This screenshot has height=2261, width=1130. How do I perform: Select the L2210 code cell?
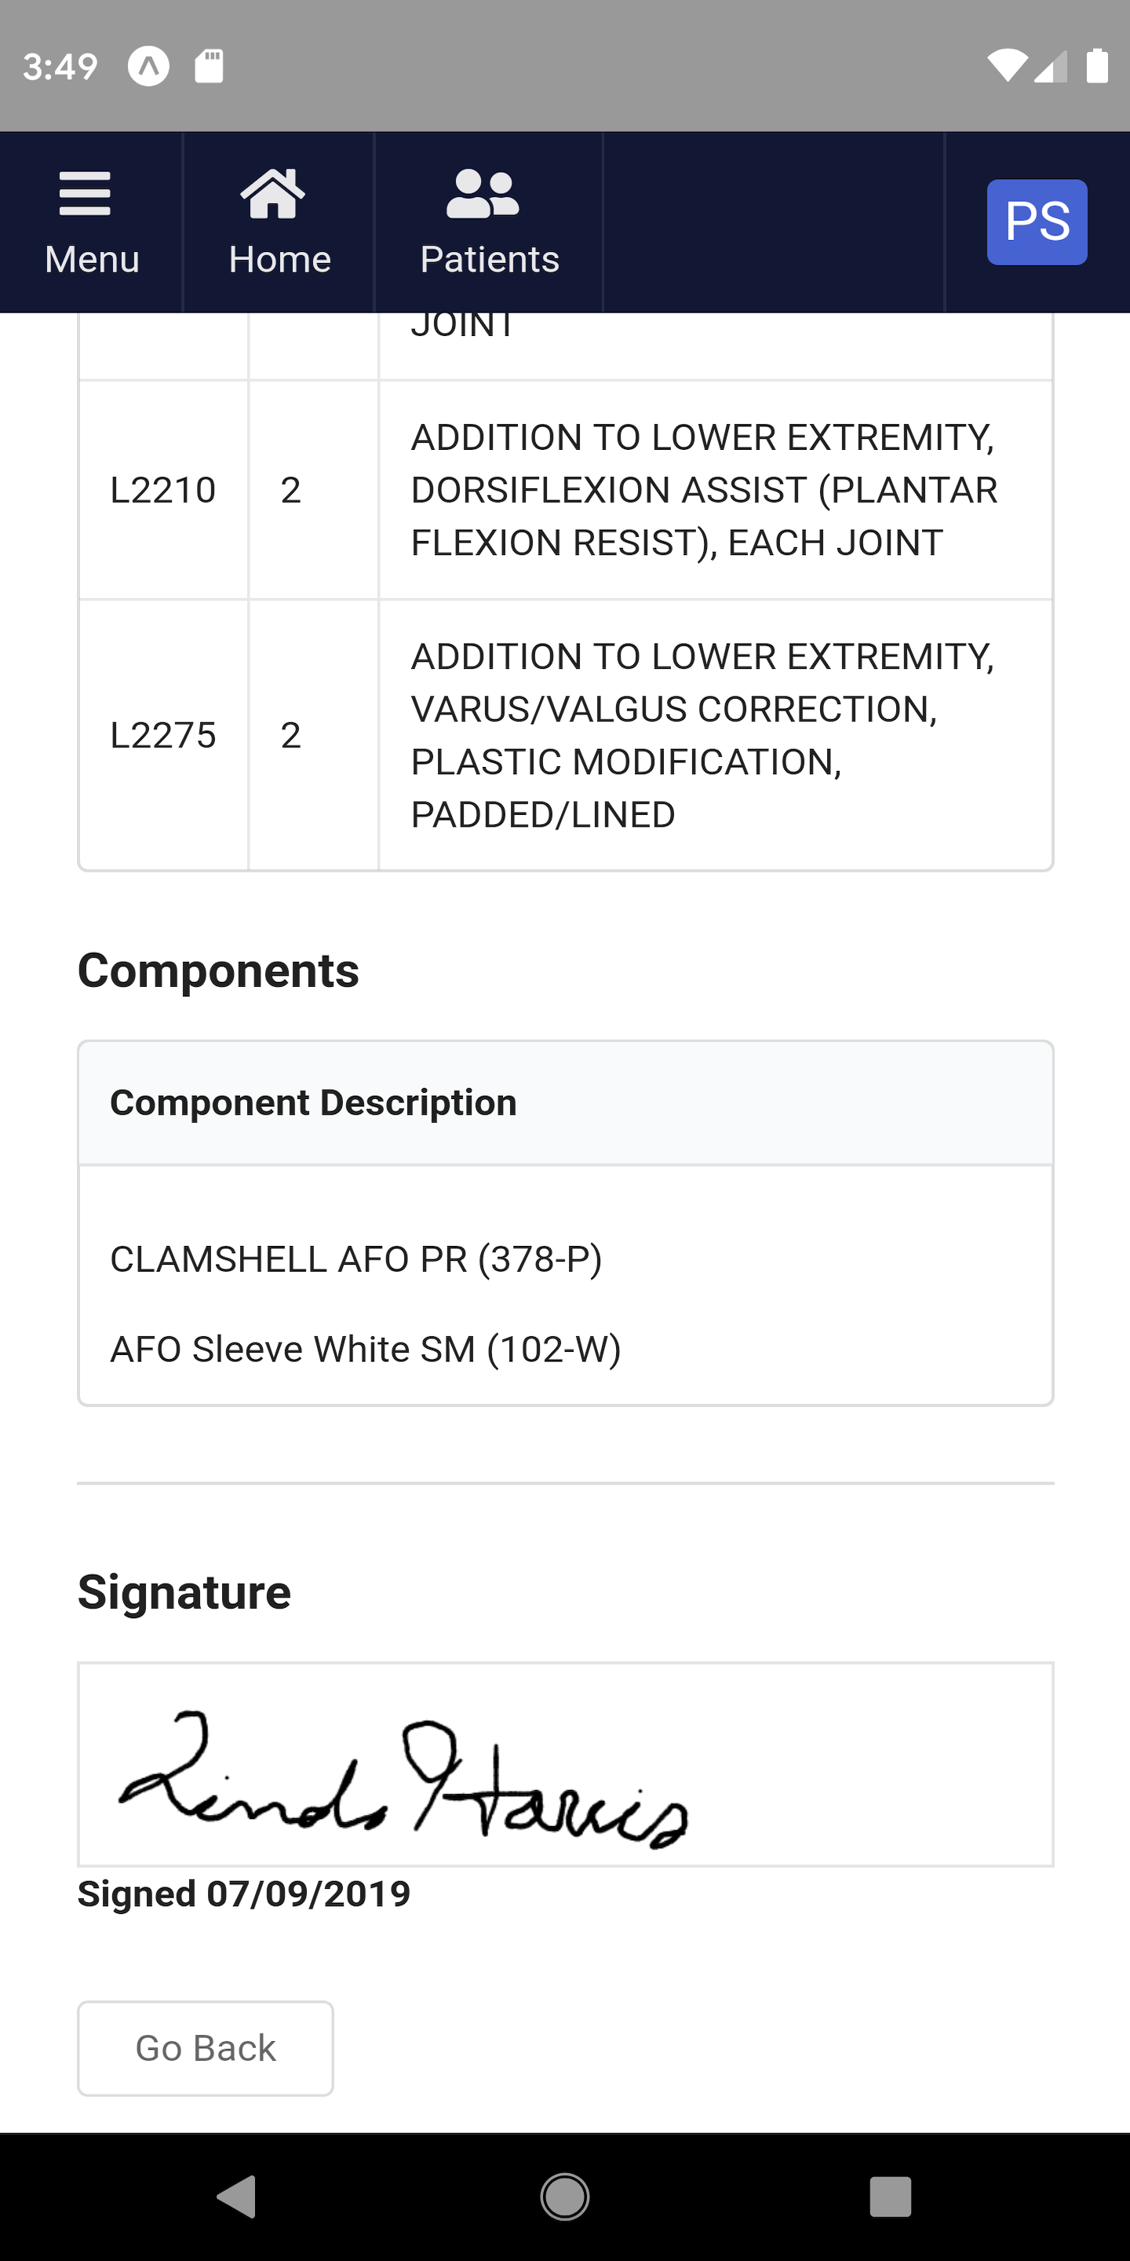(x=163, y=490)
